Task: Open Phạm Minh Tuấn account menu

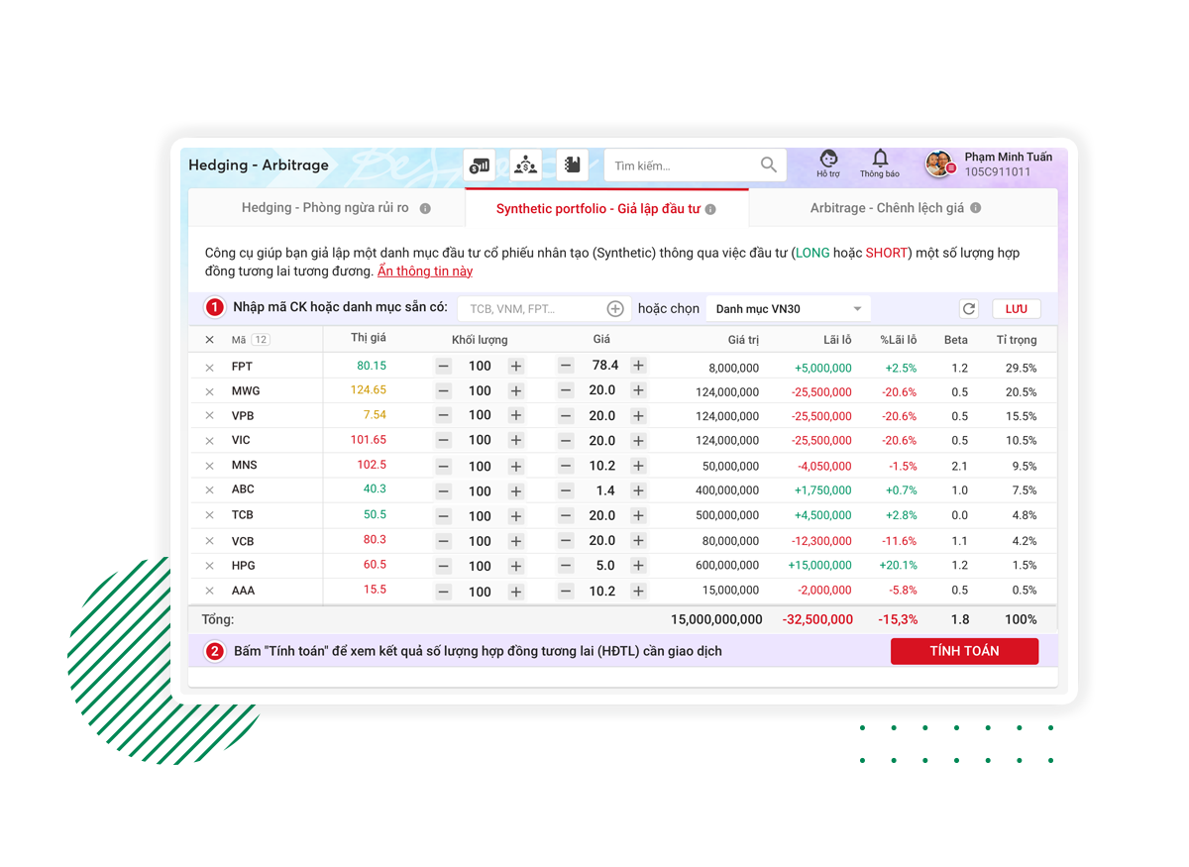Action: pyautogui.click(x=991, y=164)
